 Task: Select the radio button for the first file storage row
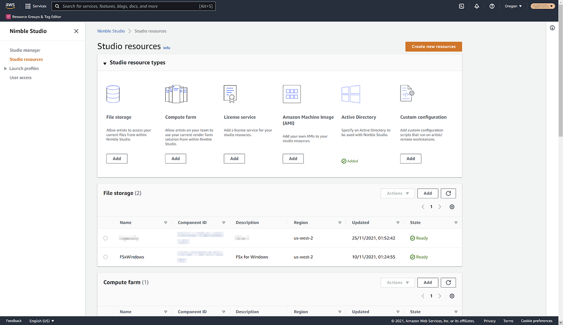(105, 238)
